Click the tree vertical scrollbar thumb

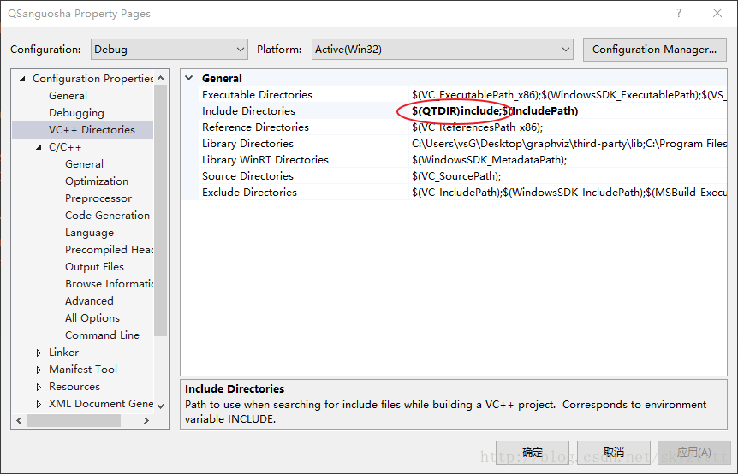pos(160,210)
